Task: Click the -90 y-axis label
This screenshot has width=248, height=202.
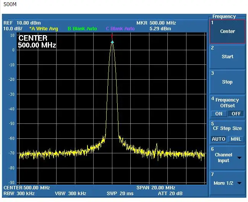Action: coord(11,182)
